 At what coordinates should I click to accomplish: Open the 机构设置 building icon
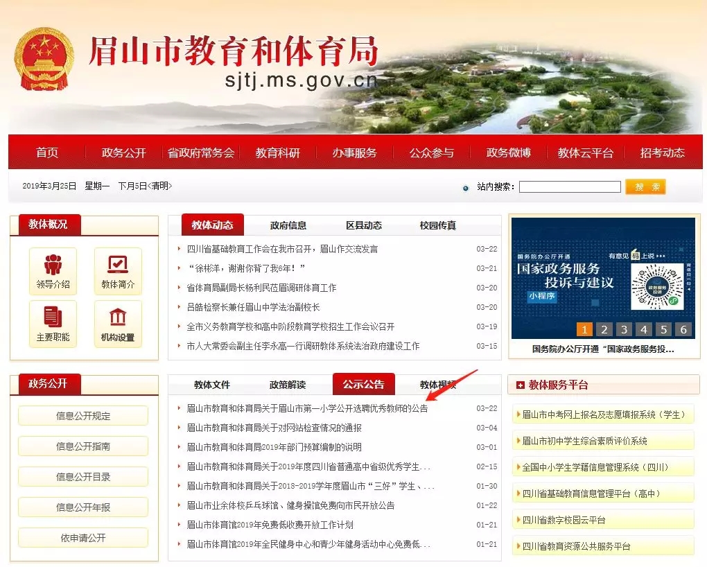[118, 317]
